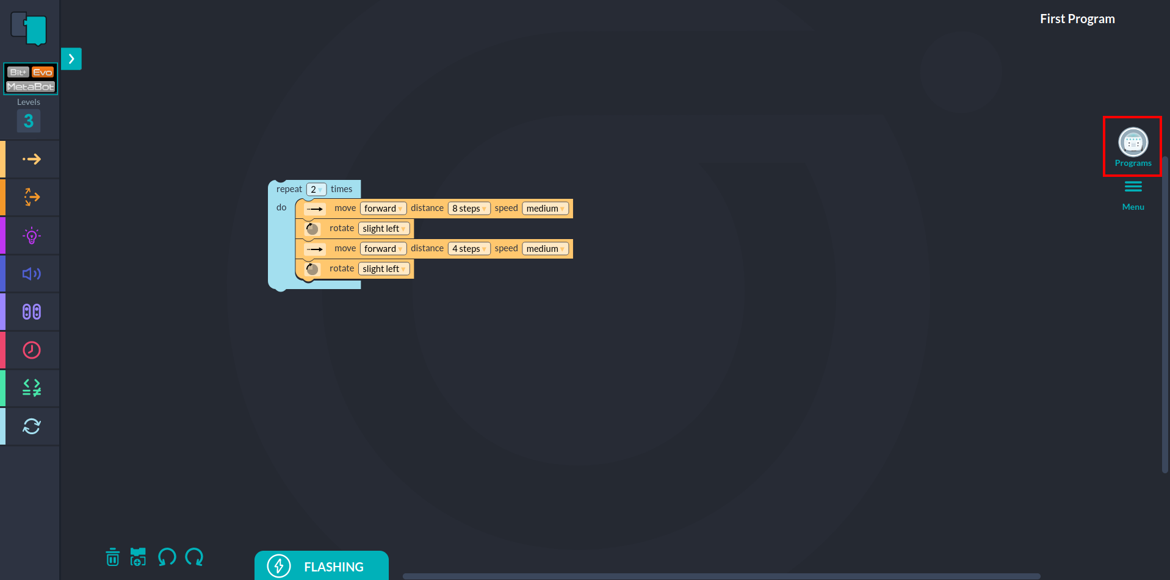Click the FLASHING button

322,566
